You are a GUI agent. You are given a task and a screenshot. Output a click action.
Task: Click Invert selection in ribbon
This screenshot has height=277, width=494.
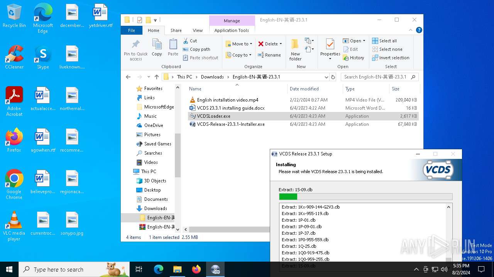391,58
